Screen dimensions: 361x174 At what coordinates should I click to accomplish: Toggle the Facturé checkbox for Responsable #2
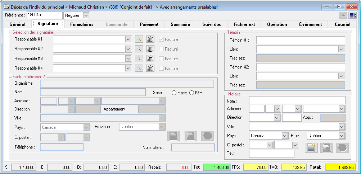(162, 49)
